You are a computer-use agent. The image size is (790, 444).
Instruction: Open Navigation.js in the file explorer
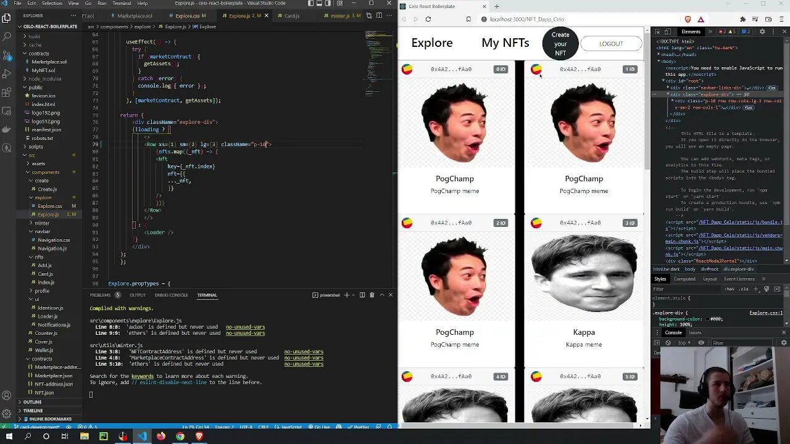pos(52,248)
